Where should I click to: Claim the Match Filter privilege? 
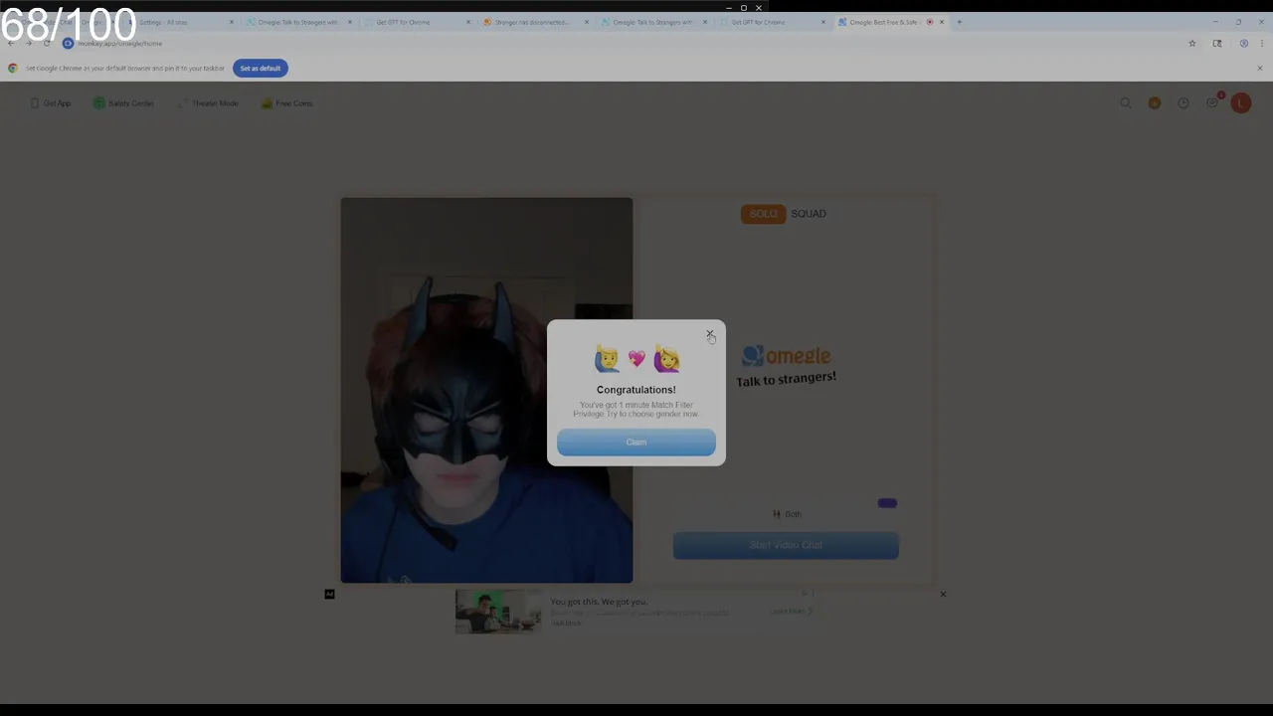coord(636,443)
